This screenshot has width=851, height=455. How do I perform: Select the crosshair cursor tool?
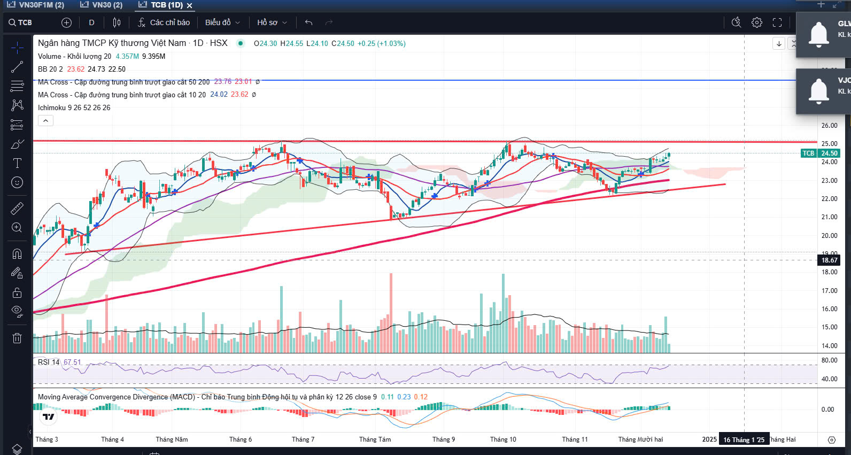tap(17, 48)
